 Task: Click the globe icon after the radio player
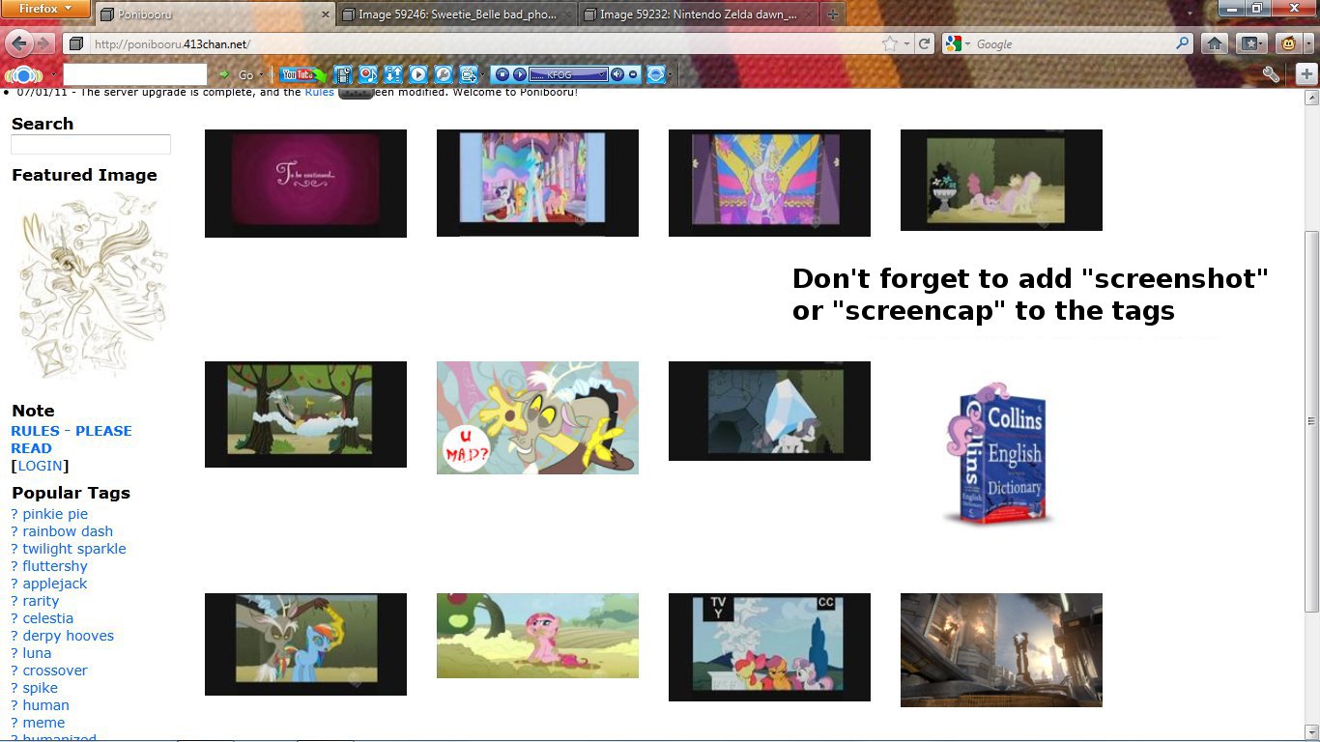click(x=656, y=74)
